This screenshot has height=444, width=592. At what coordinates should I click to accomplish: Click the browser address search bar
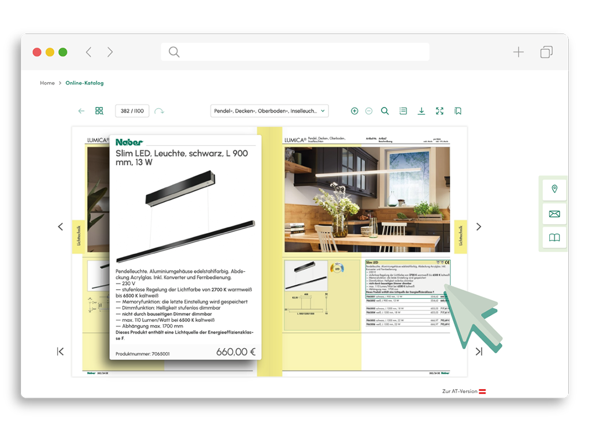tap(295, 52)
